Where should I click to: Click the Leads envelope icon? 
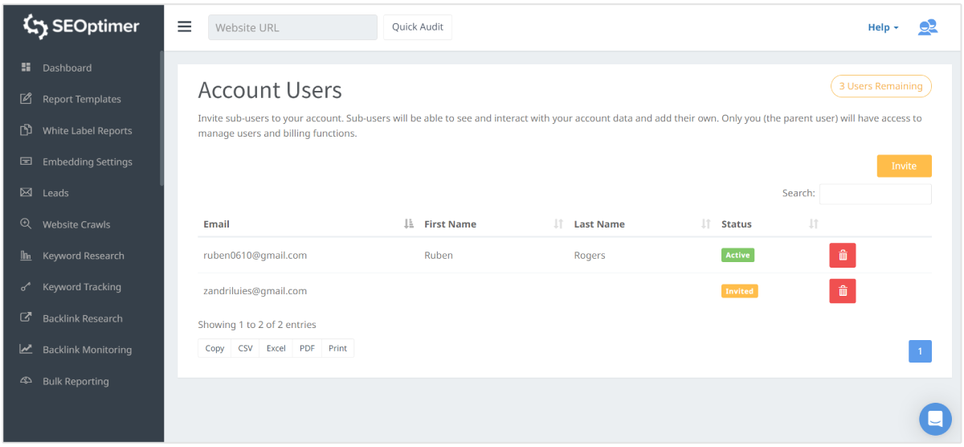pos(26,193)
